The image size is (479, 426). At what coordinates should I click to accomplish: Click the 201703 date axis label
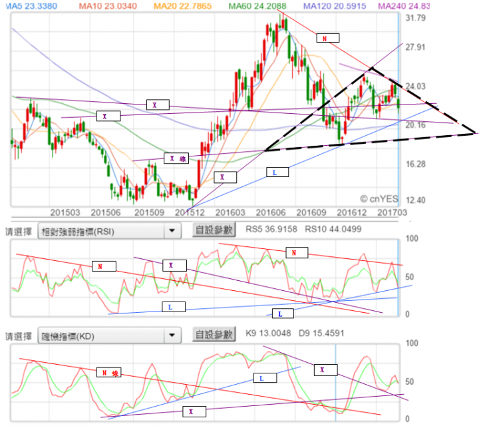pos(393,213)
